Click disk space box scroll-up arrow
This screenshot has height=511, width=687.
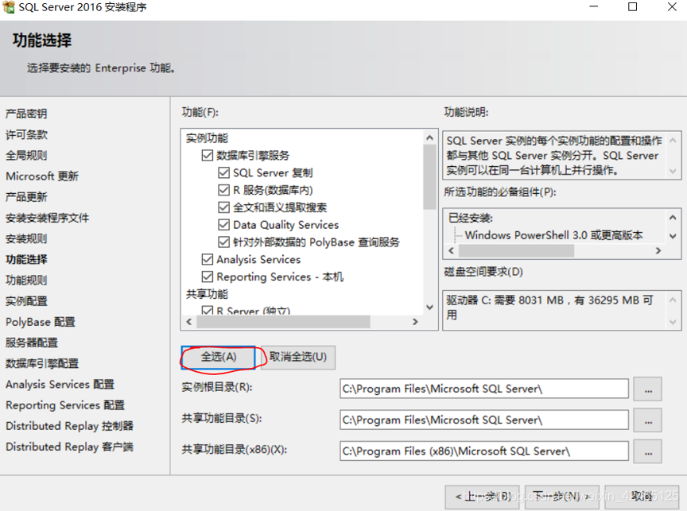(x=673, y=300)
